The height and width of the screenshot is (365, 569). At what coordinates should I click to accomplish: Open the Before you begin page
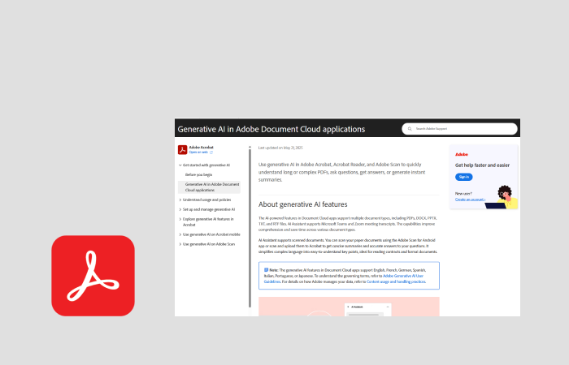tap(198, 175)
